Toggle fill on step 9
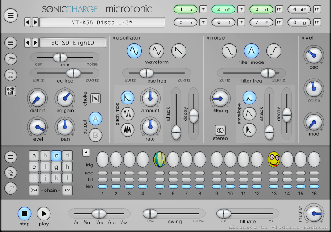The image size is (331, 232). [x=217, y=180]
